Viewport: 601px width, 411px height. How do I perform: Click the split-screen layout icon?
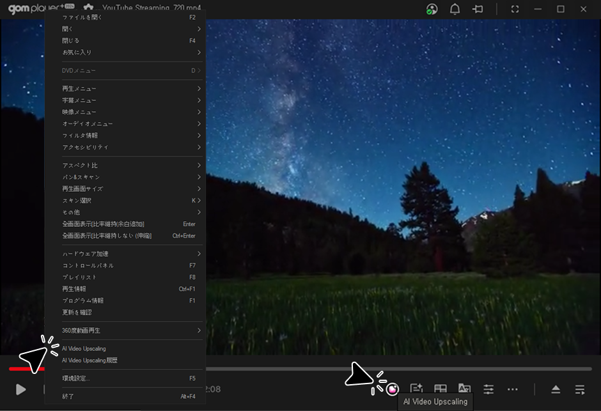click(x=441, y=389)
